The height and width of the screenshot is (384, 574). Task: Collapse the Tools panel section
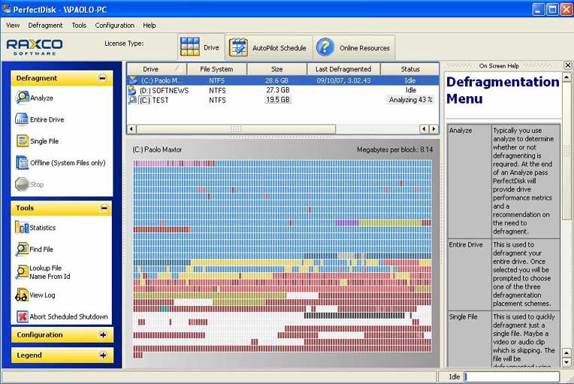[103, 208]
